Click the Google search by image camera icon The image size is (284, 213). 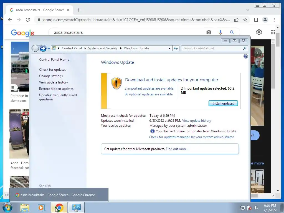(x=209, y=32)
